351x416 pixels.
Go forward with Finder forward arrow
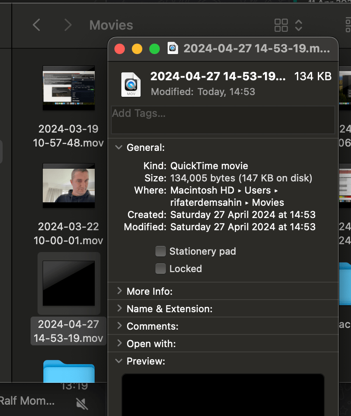[x=68, y=25]
